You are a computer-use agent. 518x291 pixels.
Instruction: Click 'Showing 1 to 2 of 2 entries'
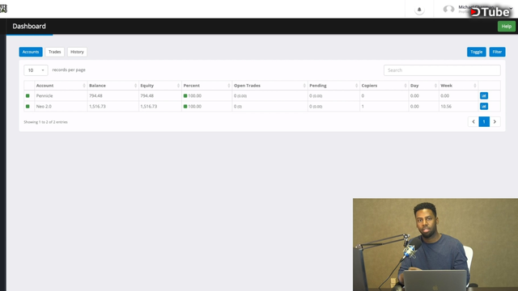point(45,122)
